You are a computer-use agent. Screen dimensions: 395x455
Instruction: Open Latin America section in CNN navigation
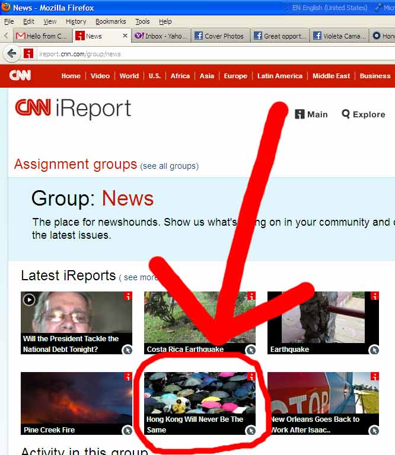click(x=280, y=76)
